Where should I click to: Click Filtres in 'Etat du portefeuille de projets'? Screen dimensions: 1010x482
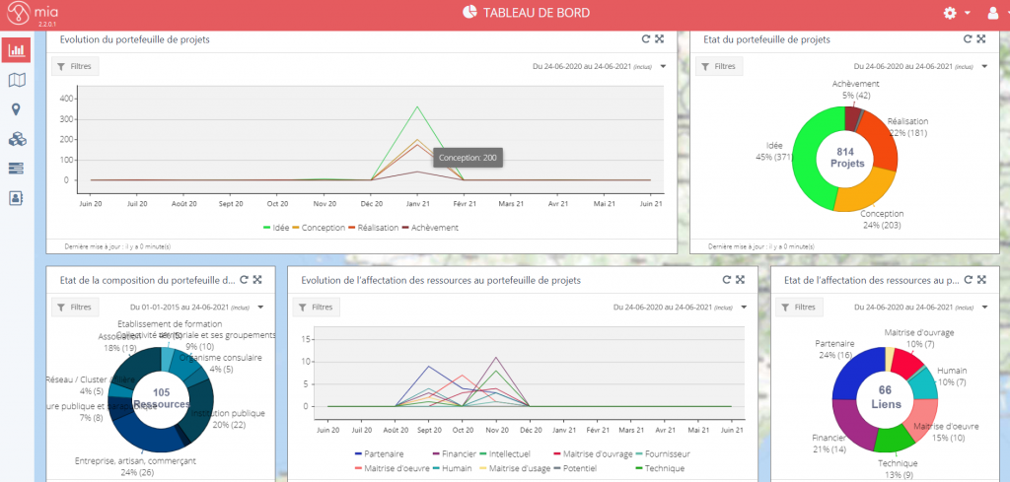pos(718,67)
